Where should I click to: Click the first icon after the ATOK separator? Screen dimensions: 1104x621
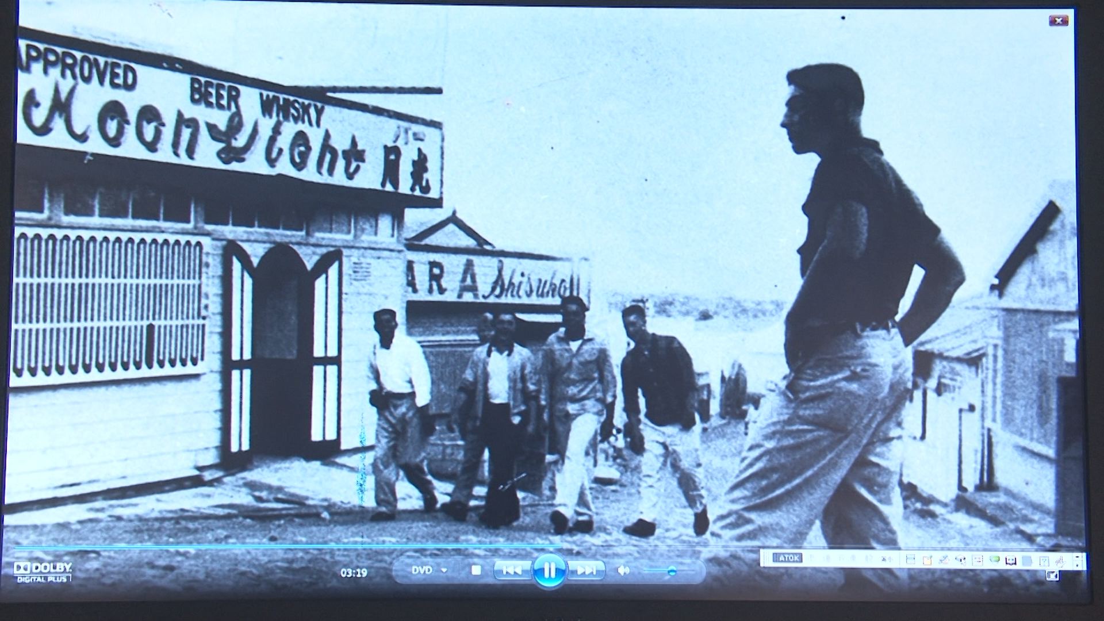pyautogui.click(x=910, y=559)
